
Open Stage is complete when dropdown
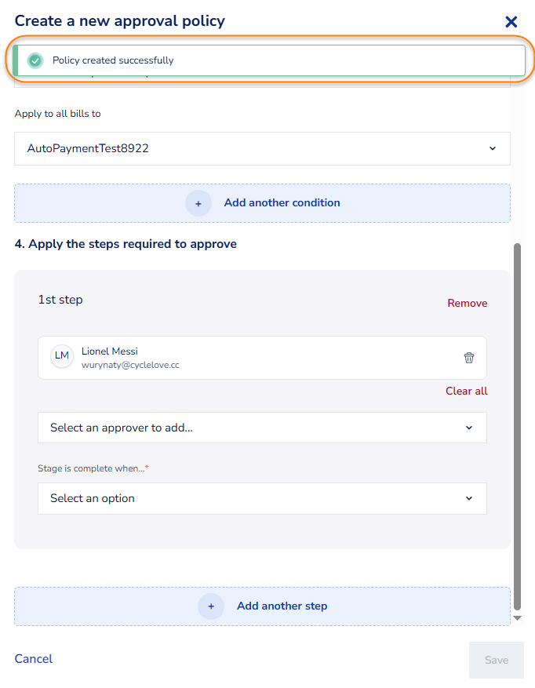pyautogui.click(x=262, y=498)
